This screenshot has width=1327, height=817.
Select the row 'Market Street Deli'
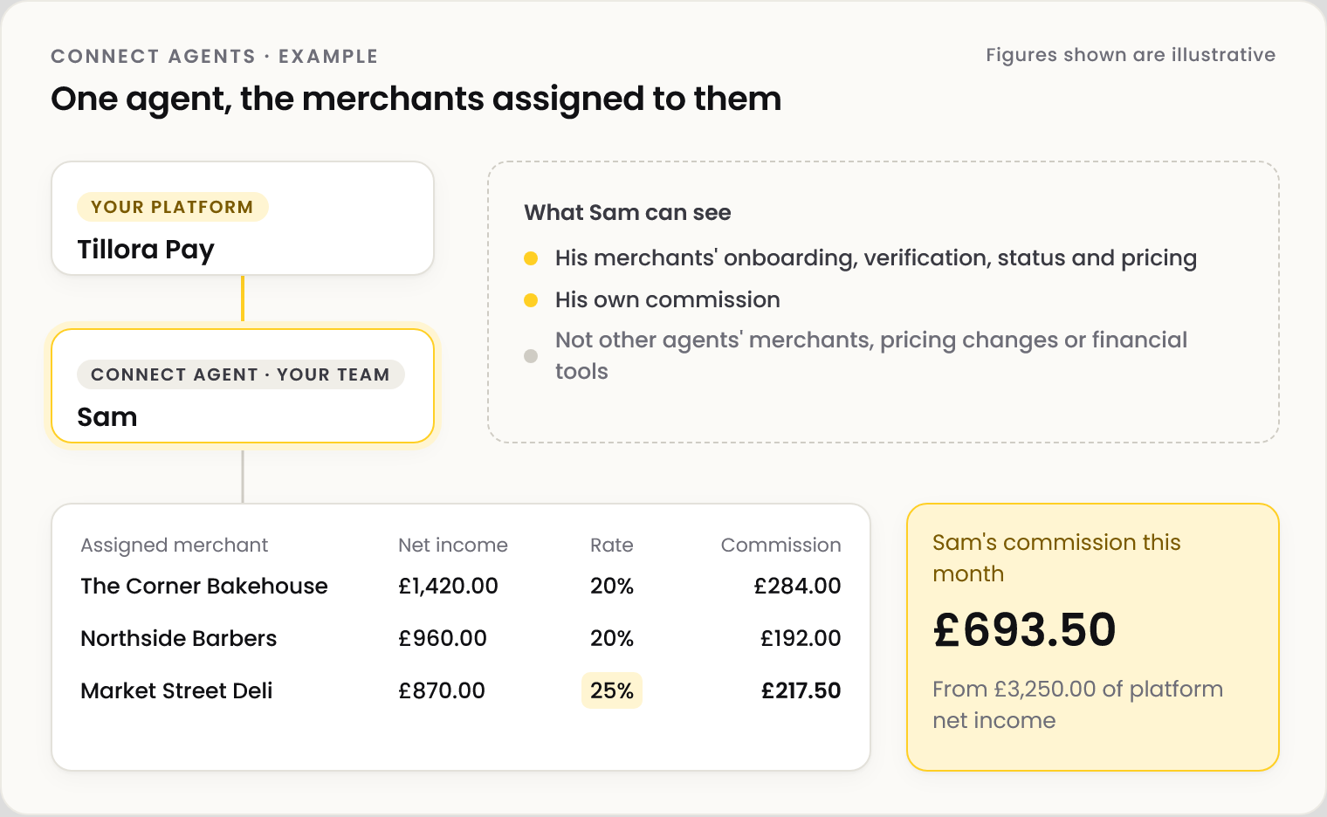click(461, 691)
